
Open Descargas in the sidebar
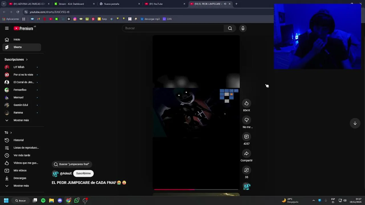coord(22,178)
